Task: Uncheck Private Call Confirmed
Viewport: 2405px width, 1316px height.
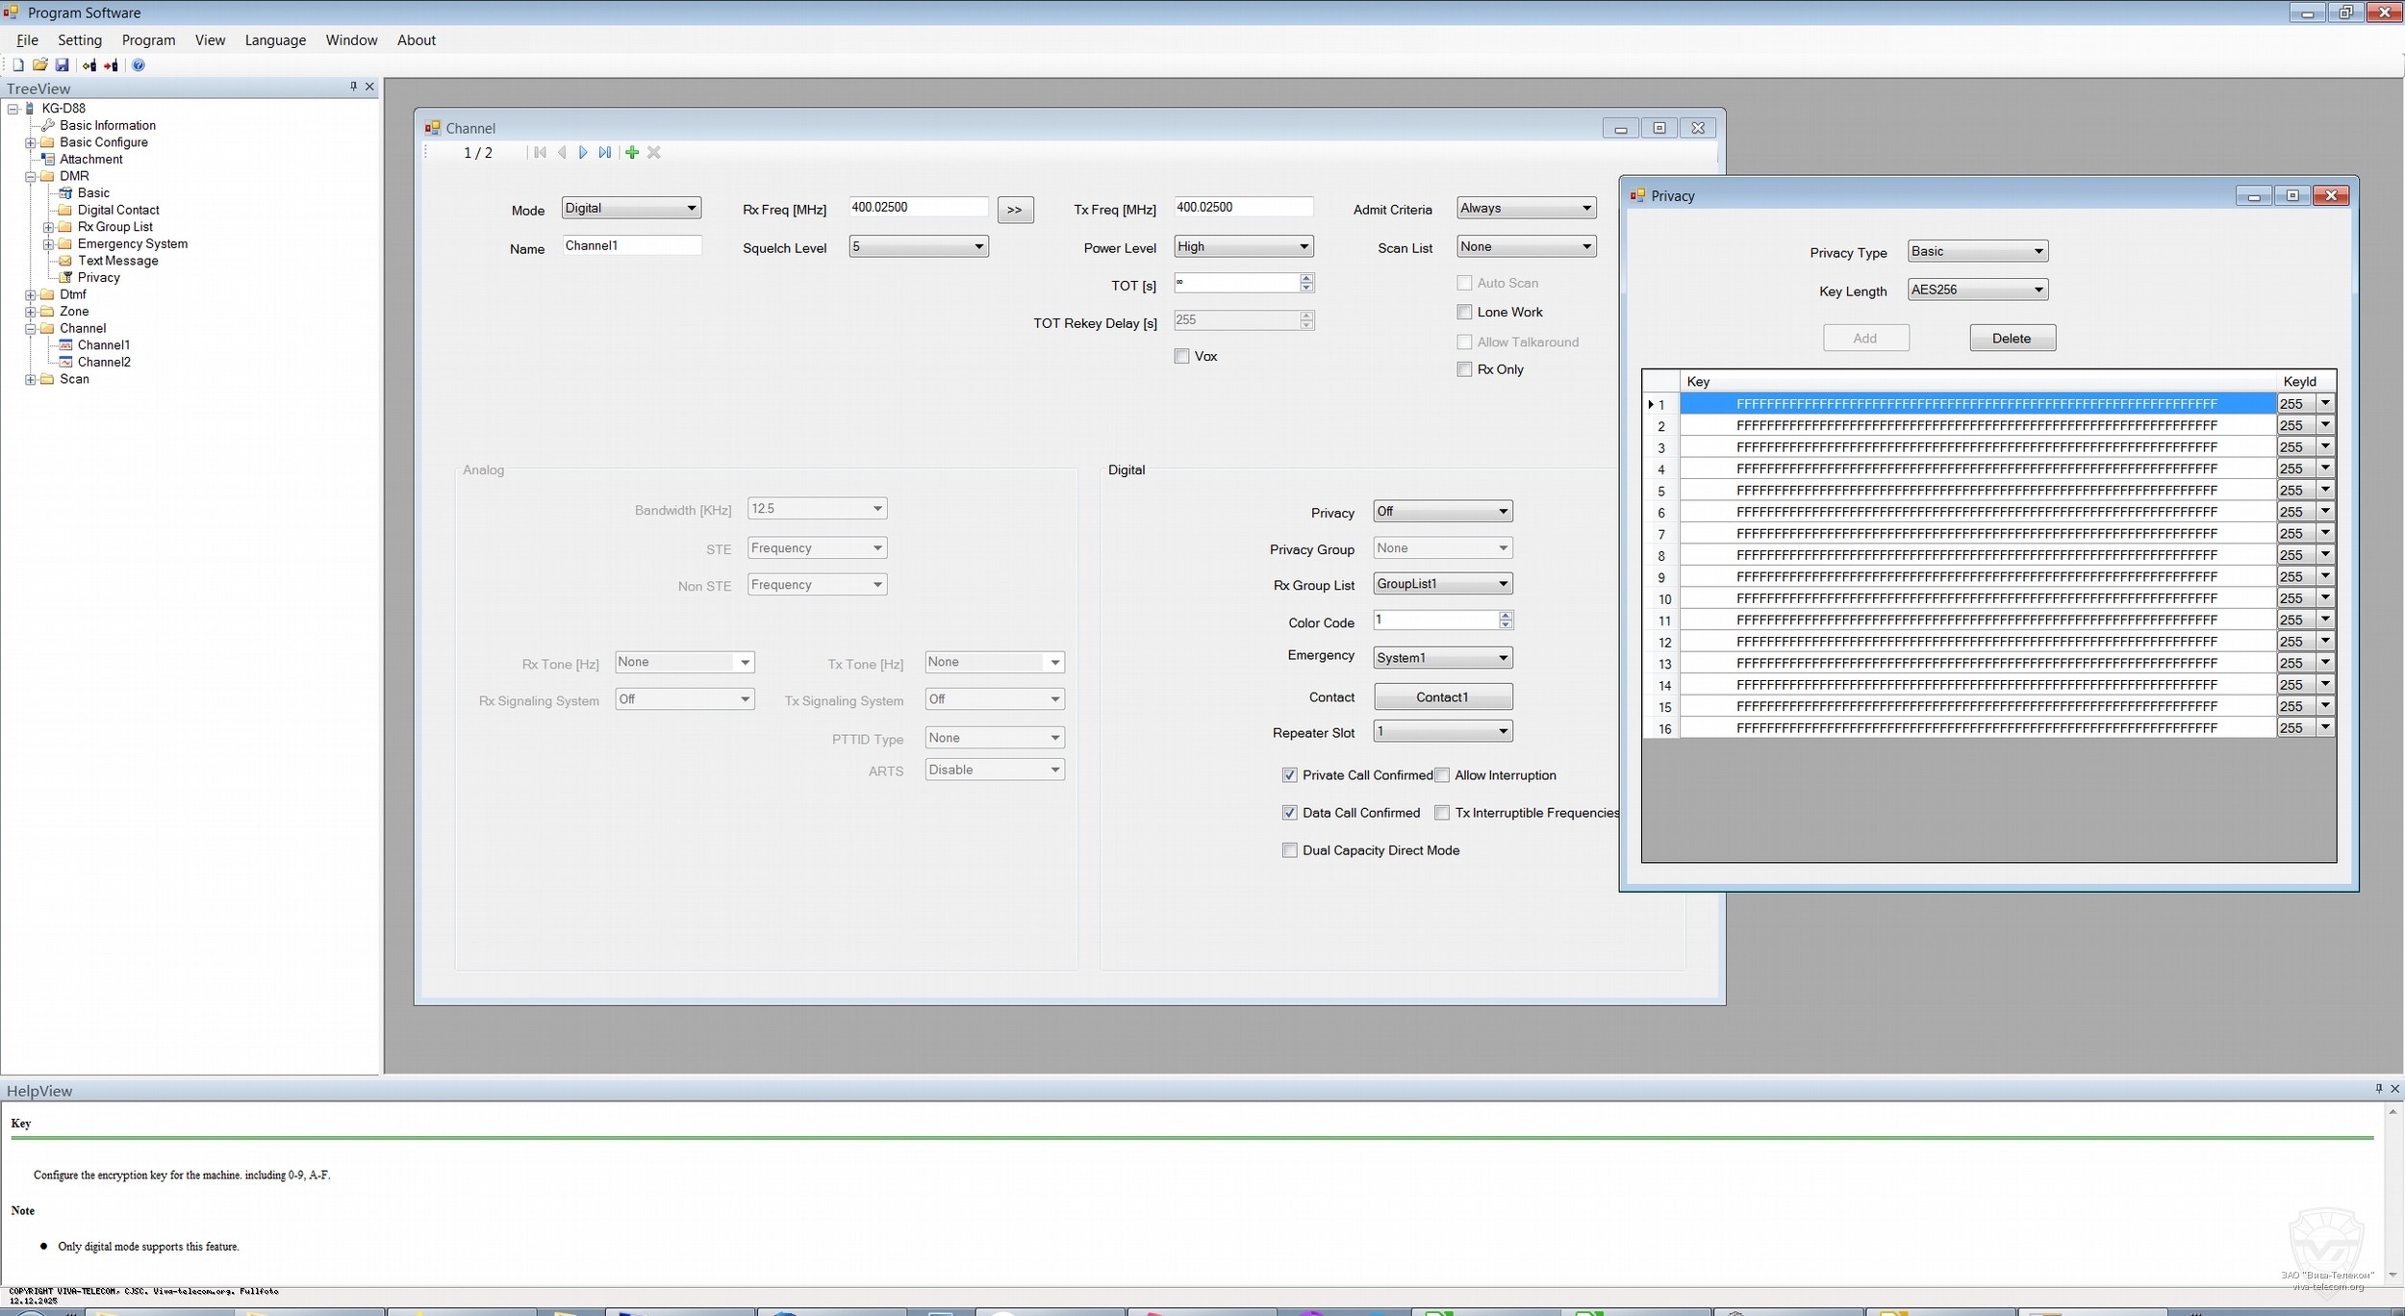Action: [1290, 775]
